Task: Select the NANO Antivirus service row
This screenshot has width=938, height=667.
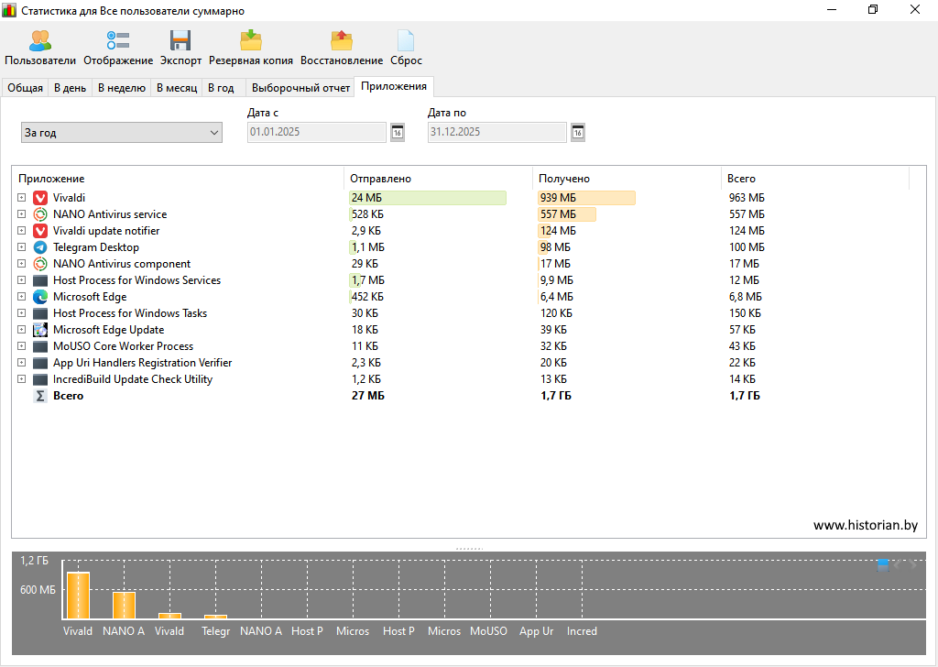Action: [110, 214]
